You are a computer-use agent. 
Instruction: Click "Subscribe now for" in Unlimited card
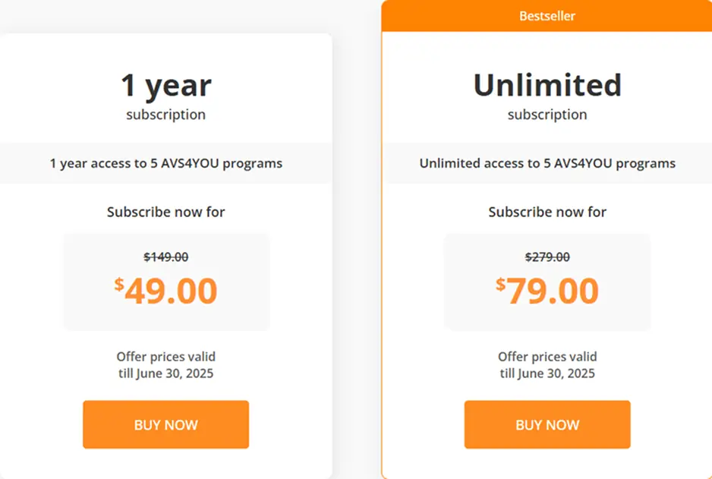(x=547, y=212)
